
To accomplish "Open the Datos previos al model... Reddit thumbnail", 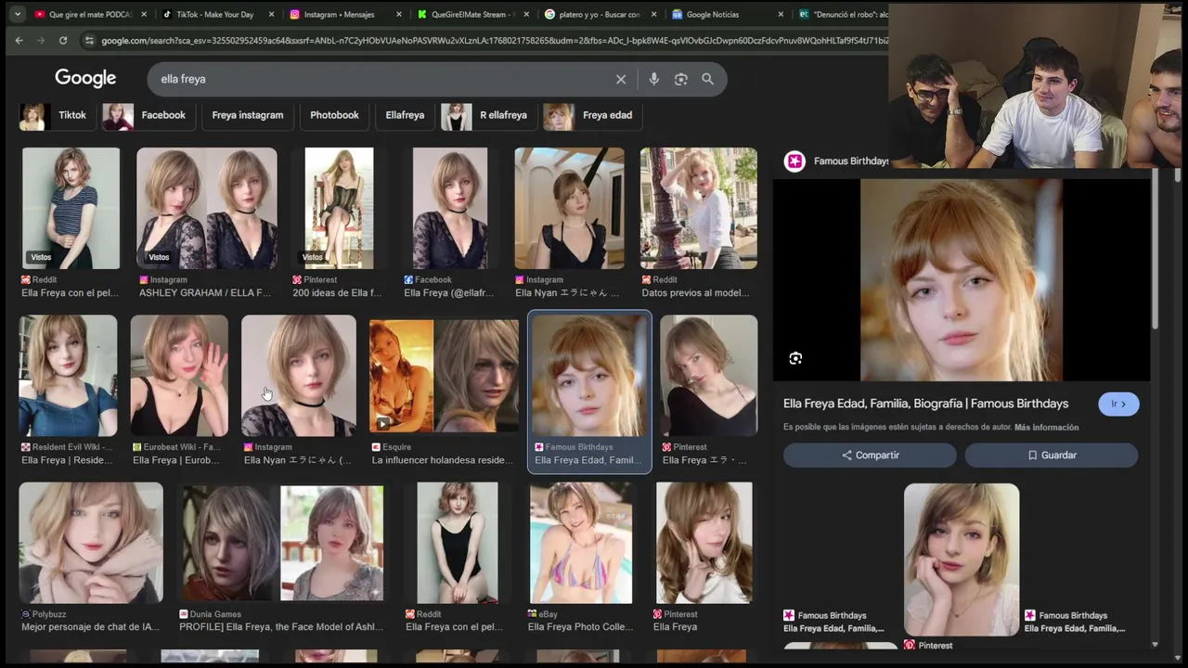I will coord(698,208).
